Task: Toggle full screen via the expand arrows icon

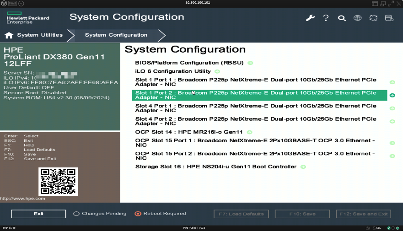Action: [391, 4]
